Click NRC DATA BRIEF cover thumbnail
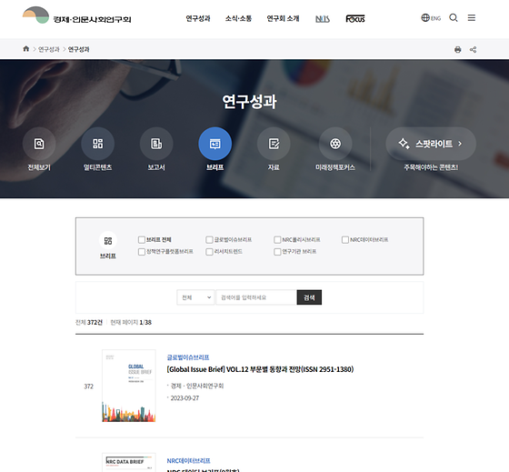Viewport: 509px width, 472px height. coord(129,463)
